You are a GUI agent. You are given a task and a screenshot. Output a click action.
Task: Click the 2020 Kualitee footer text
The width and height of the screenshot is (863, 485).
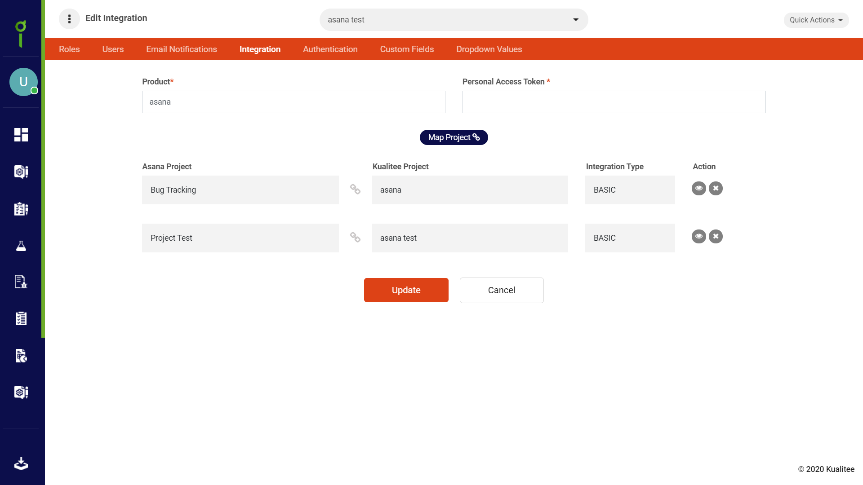[x=826, y=469]
